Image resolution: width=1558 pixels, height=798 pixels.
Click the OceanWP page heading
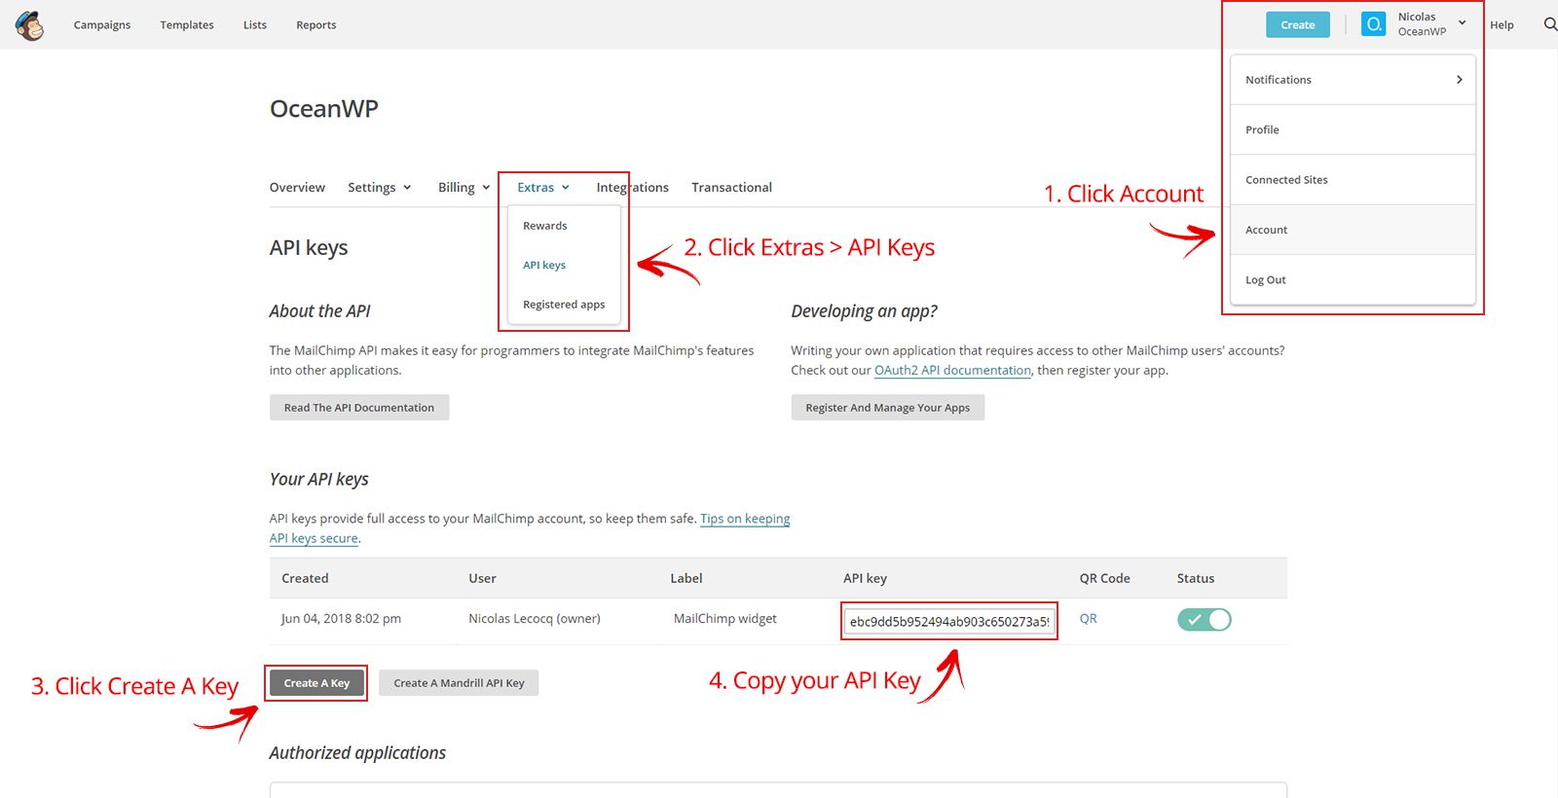[324, 109]
